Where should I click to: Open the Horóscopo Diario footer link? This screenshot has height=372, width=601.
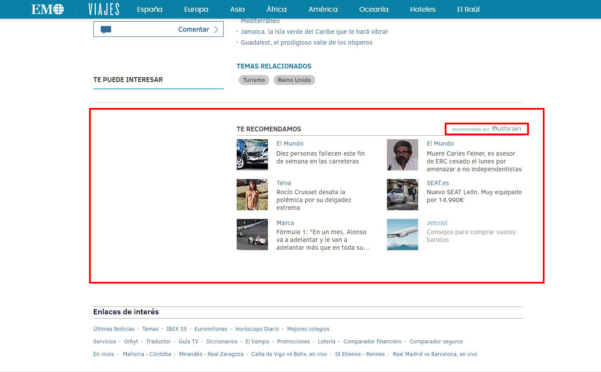(257, 329)
